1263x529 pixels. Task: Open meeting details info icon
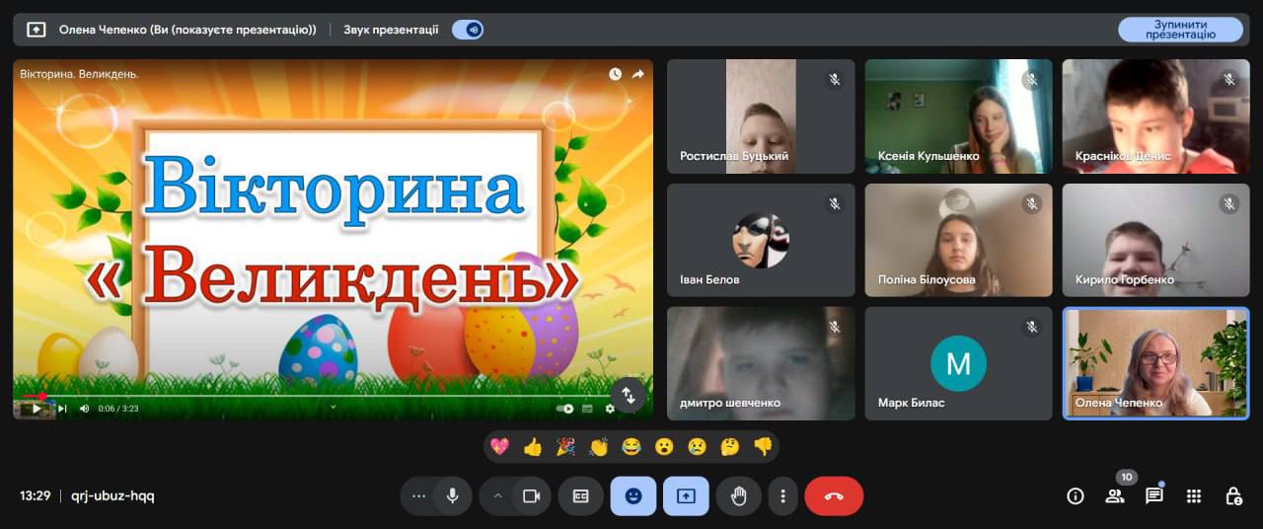[1076, 496]
